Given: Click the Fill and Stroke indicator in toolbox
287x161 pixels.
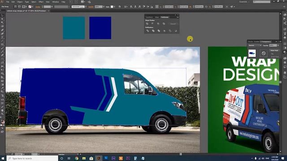Looking at the screenshot, I should click(3, 122).
